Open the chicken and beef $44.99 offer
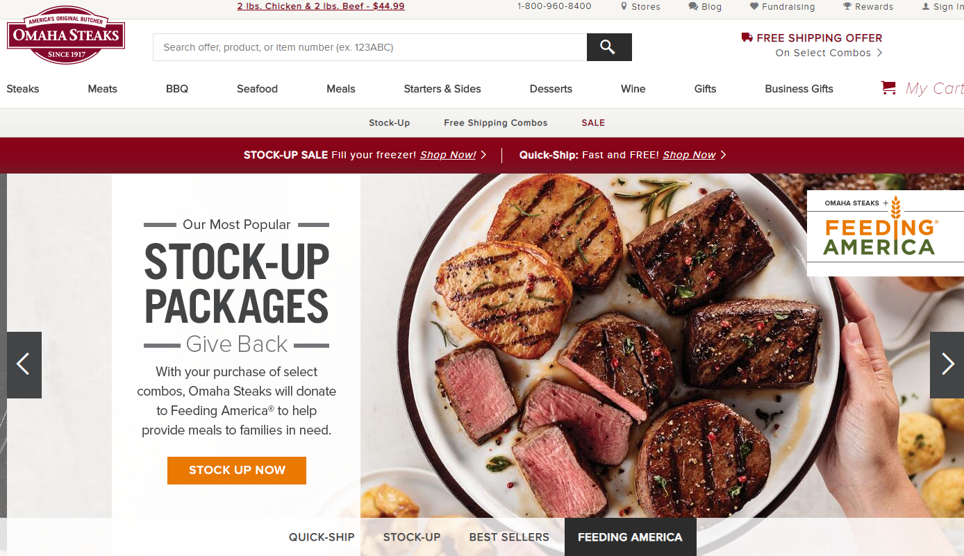The image size is (964, 556). pos(321,6)
